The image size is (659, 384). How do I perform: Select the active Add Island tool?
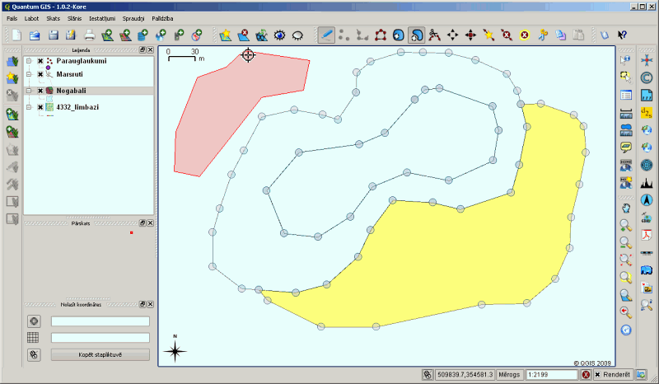coord(416,35)
